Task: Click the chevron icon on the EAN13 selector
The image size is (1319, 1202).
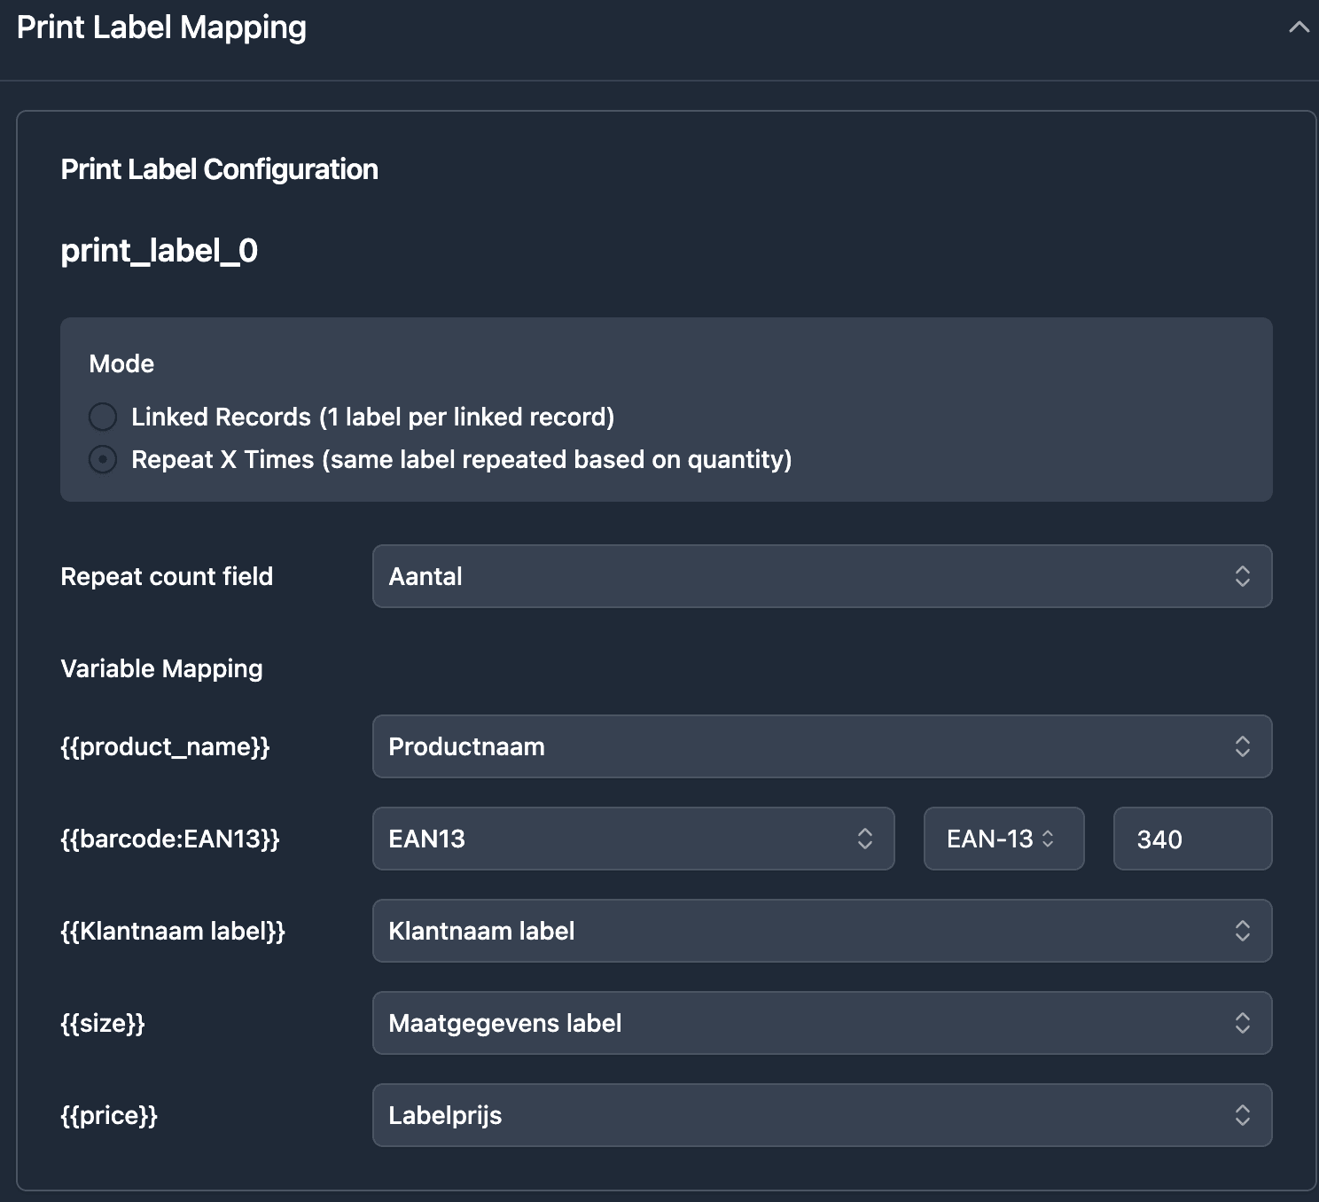Action: point(866,839)
